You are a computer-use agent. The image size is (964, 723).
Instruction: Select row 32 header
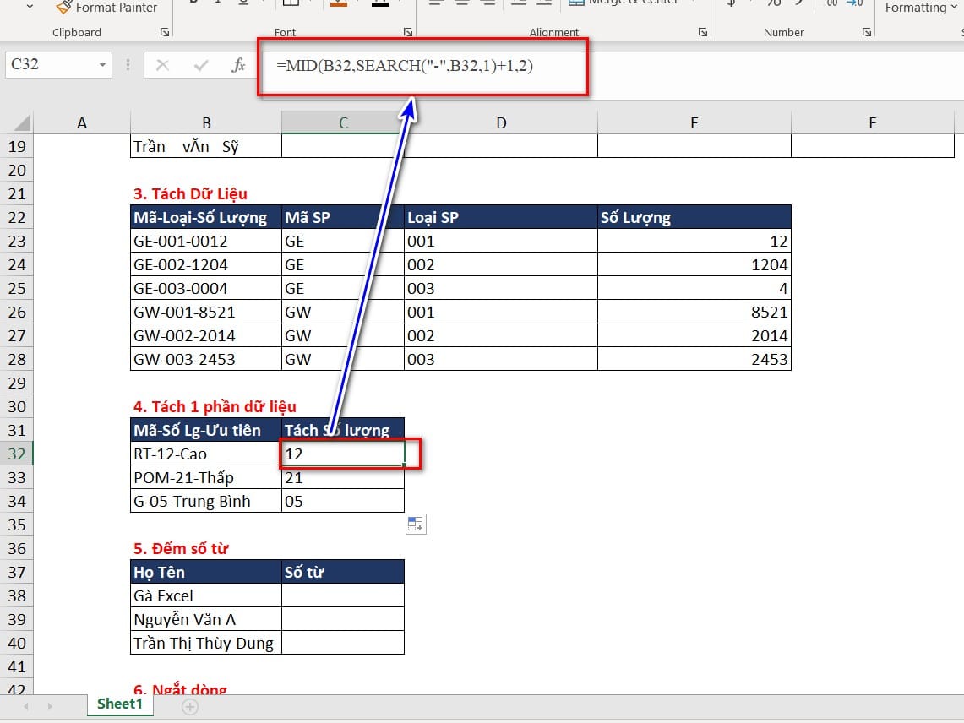coord(17,454)
